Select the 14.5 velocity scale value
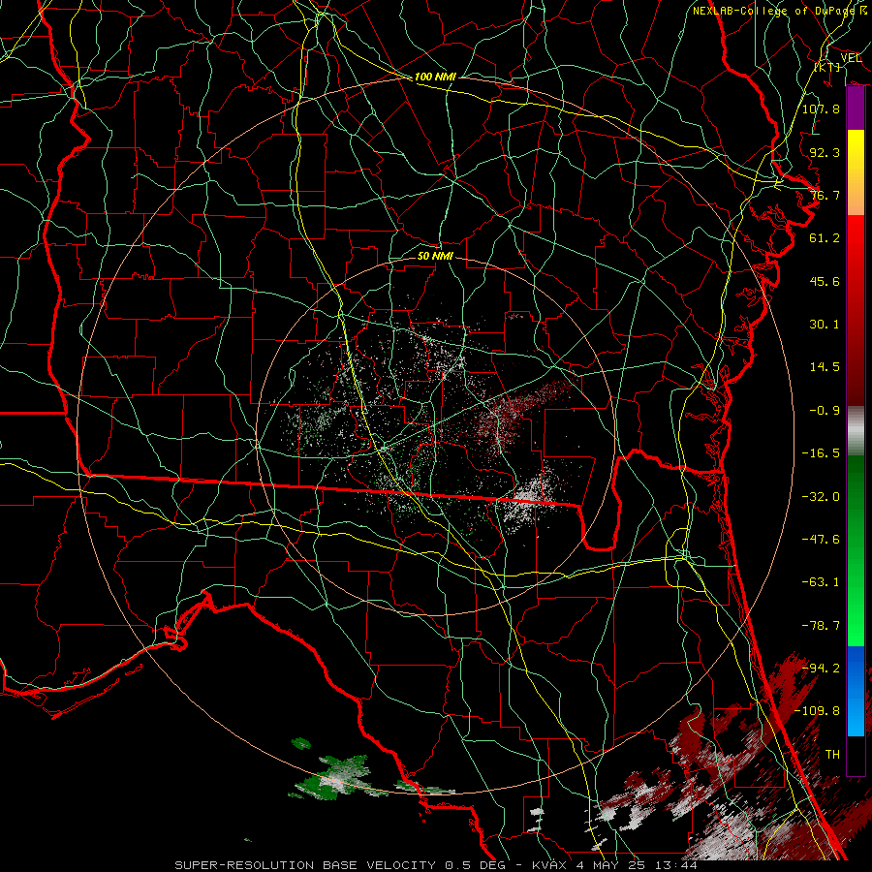 click(825, 367)
